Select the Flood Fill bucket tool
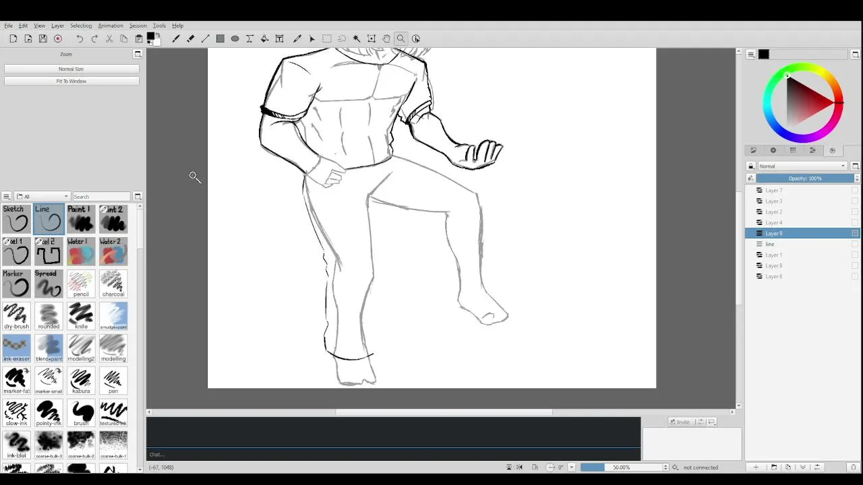The width and height of the screenshot is (863, 485). coord(265,39)
